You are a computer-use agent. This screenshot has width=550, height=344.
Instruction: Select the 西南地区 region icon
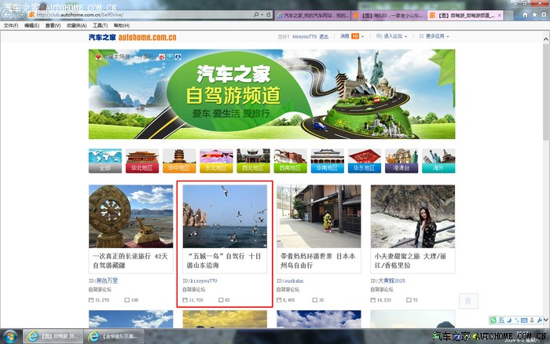tap(289, 160)
